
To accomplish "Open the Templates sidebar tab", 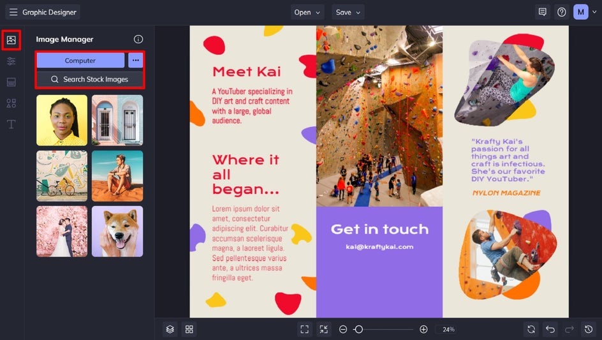I will [11, 82].
